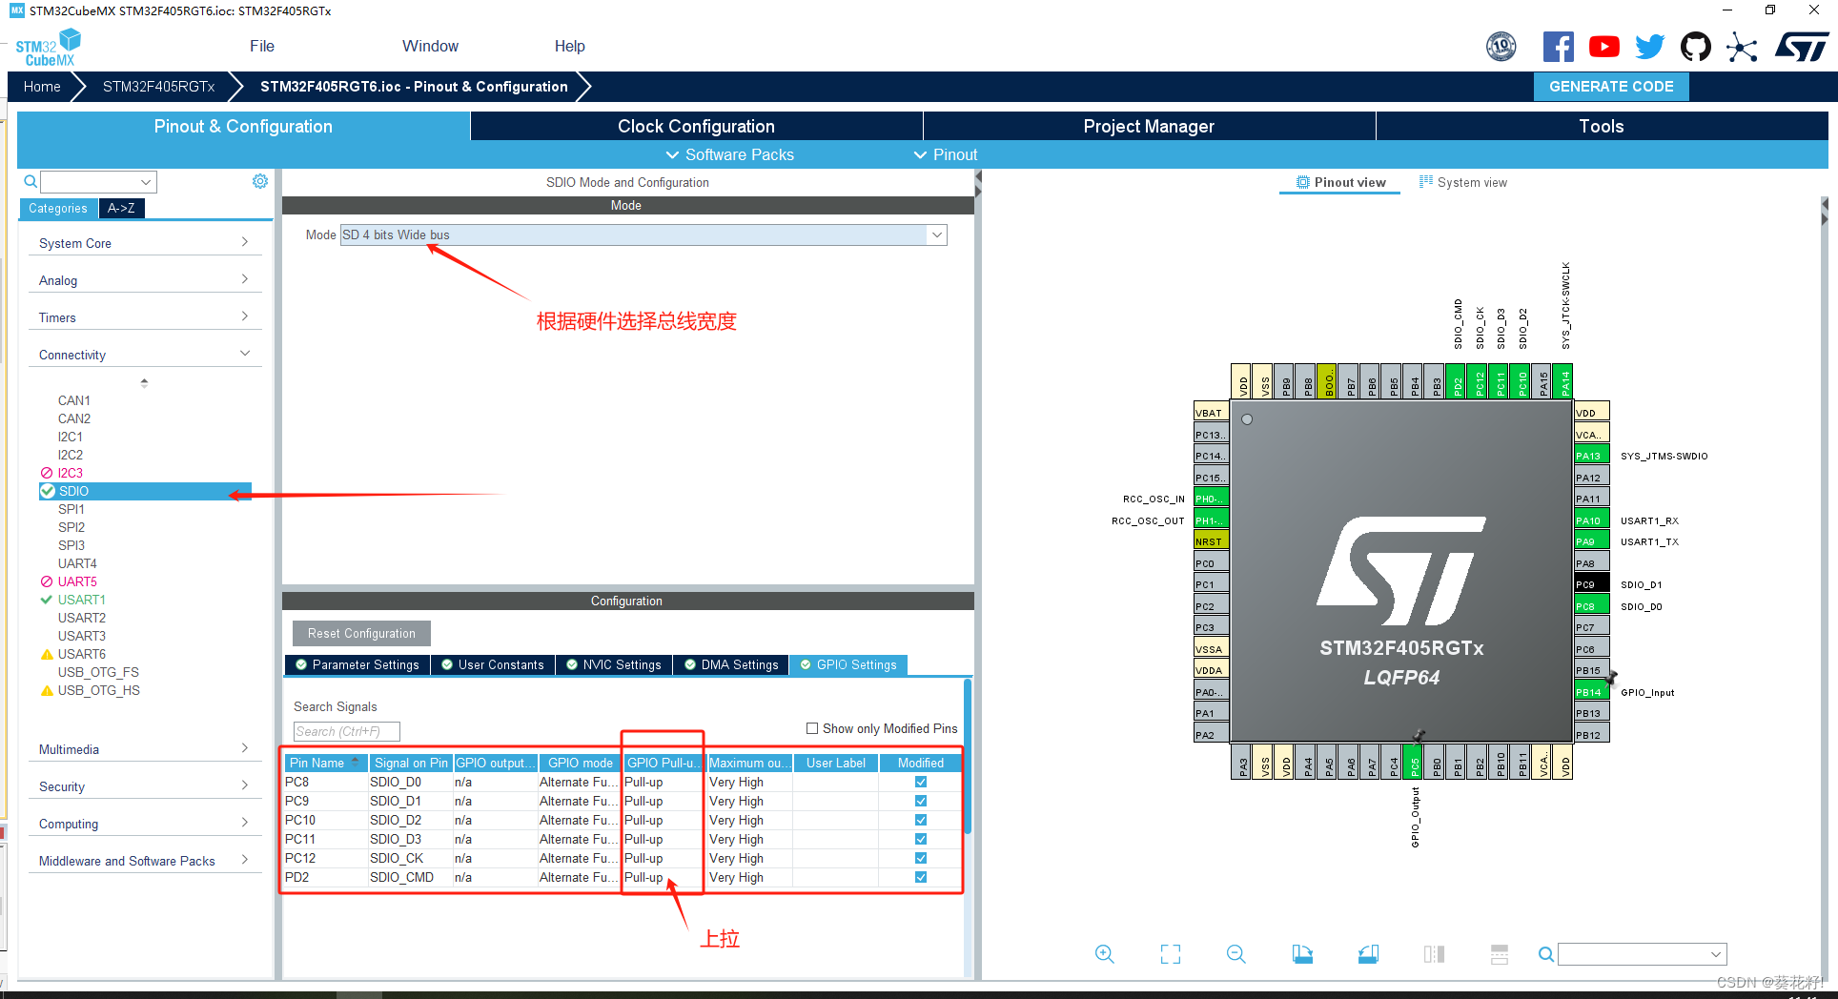Click the settings gear next to search box
This screenshot has height=999, width=1838.
pyautogui.click(x=259, y=181)
